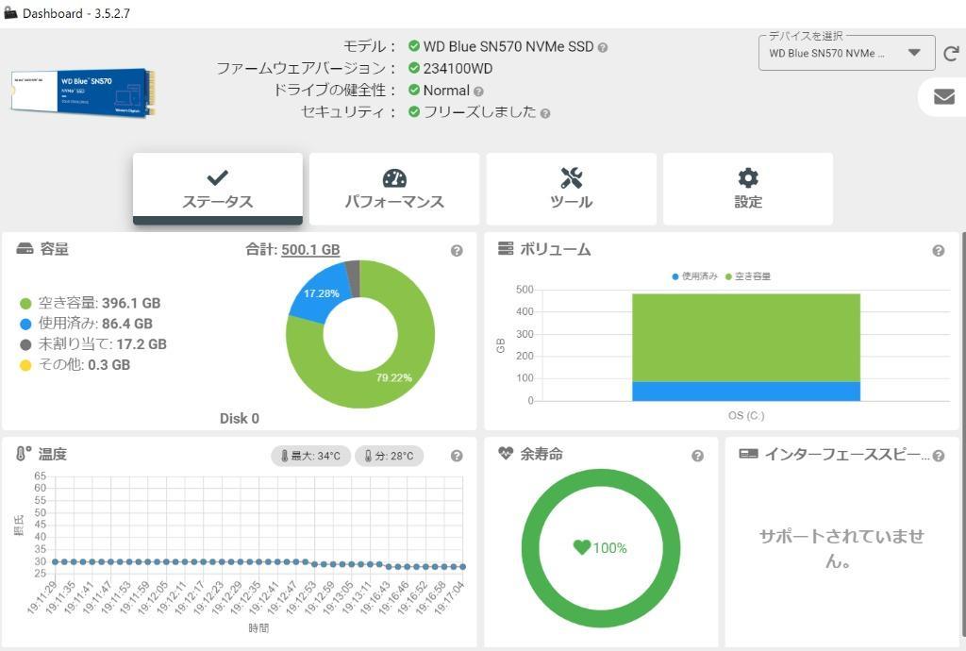Click the OS (C:) axis label
The image size is (966, 651).
746,416
